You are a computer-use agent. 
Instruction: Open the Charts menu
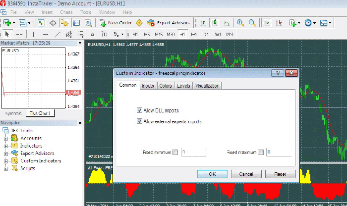point(66,12)
